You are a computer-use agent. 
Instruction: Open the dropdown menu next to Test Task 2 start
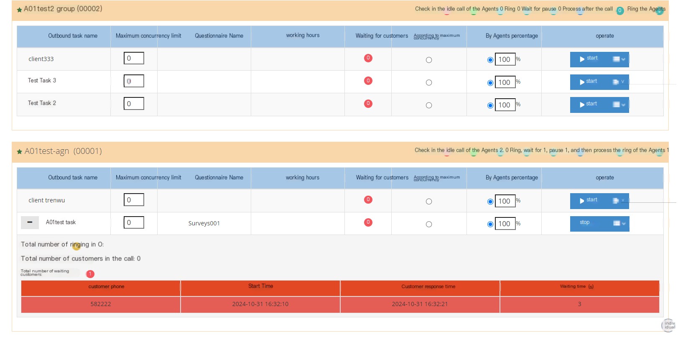[619, 105]
